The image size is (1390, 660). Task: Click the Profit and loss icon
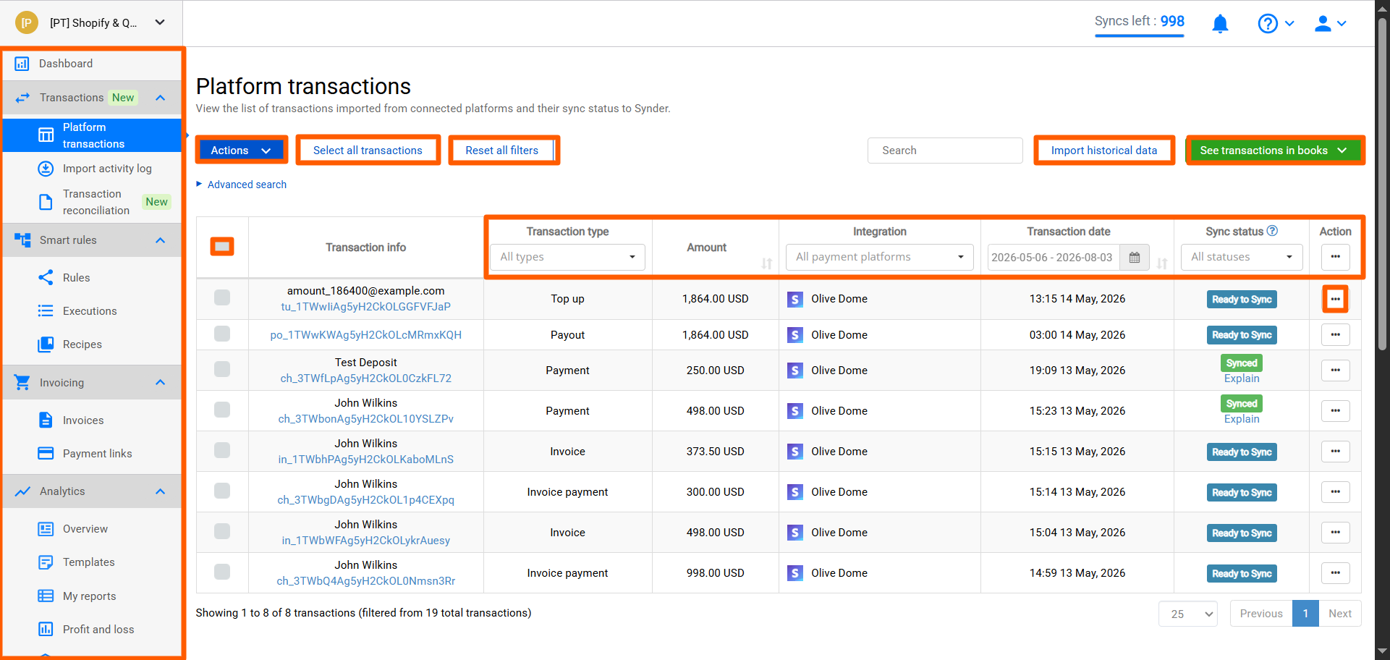pyautogui.click(x=46, y=630)
